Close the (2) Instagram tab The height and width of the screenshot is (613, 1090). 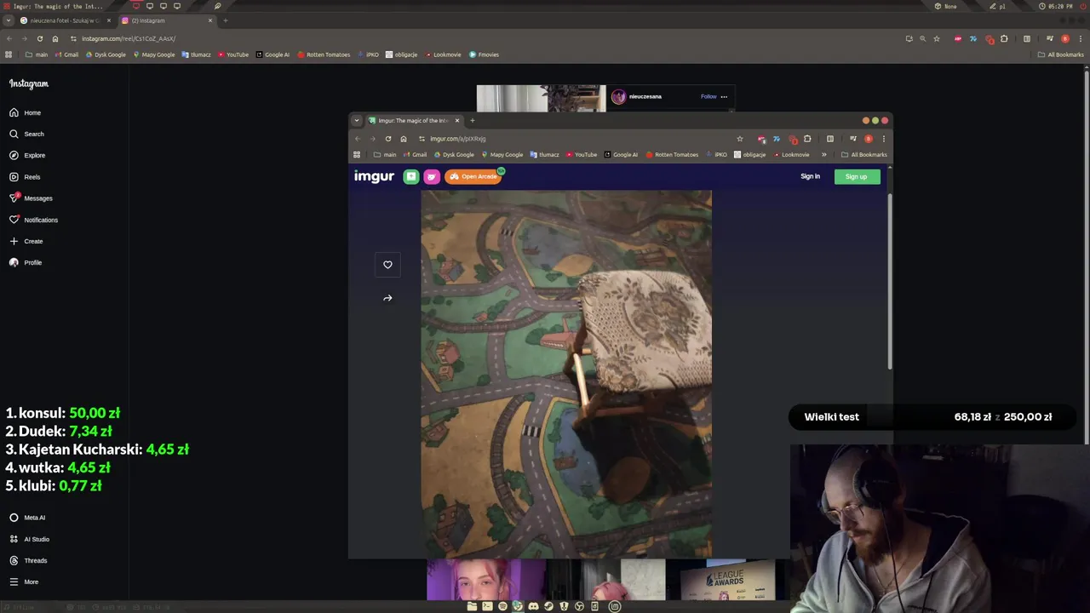click(210, 20)
